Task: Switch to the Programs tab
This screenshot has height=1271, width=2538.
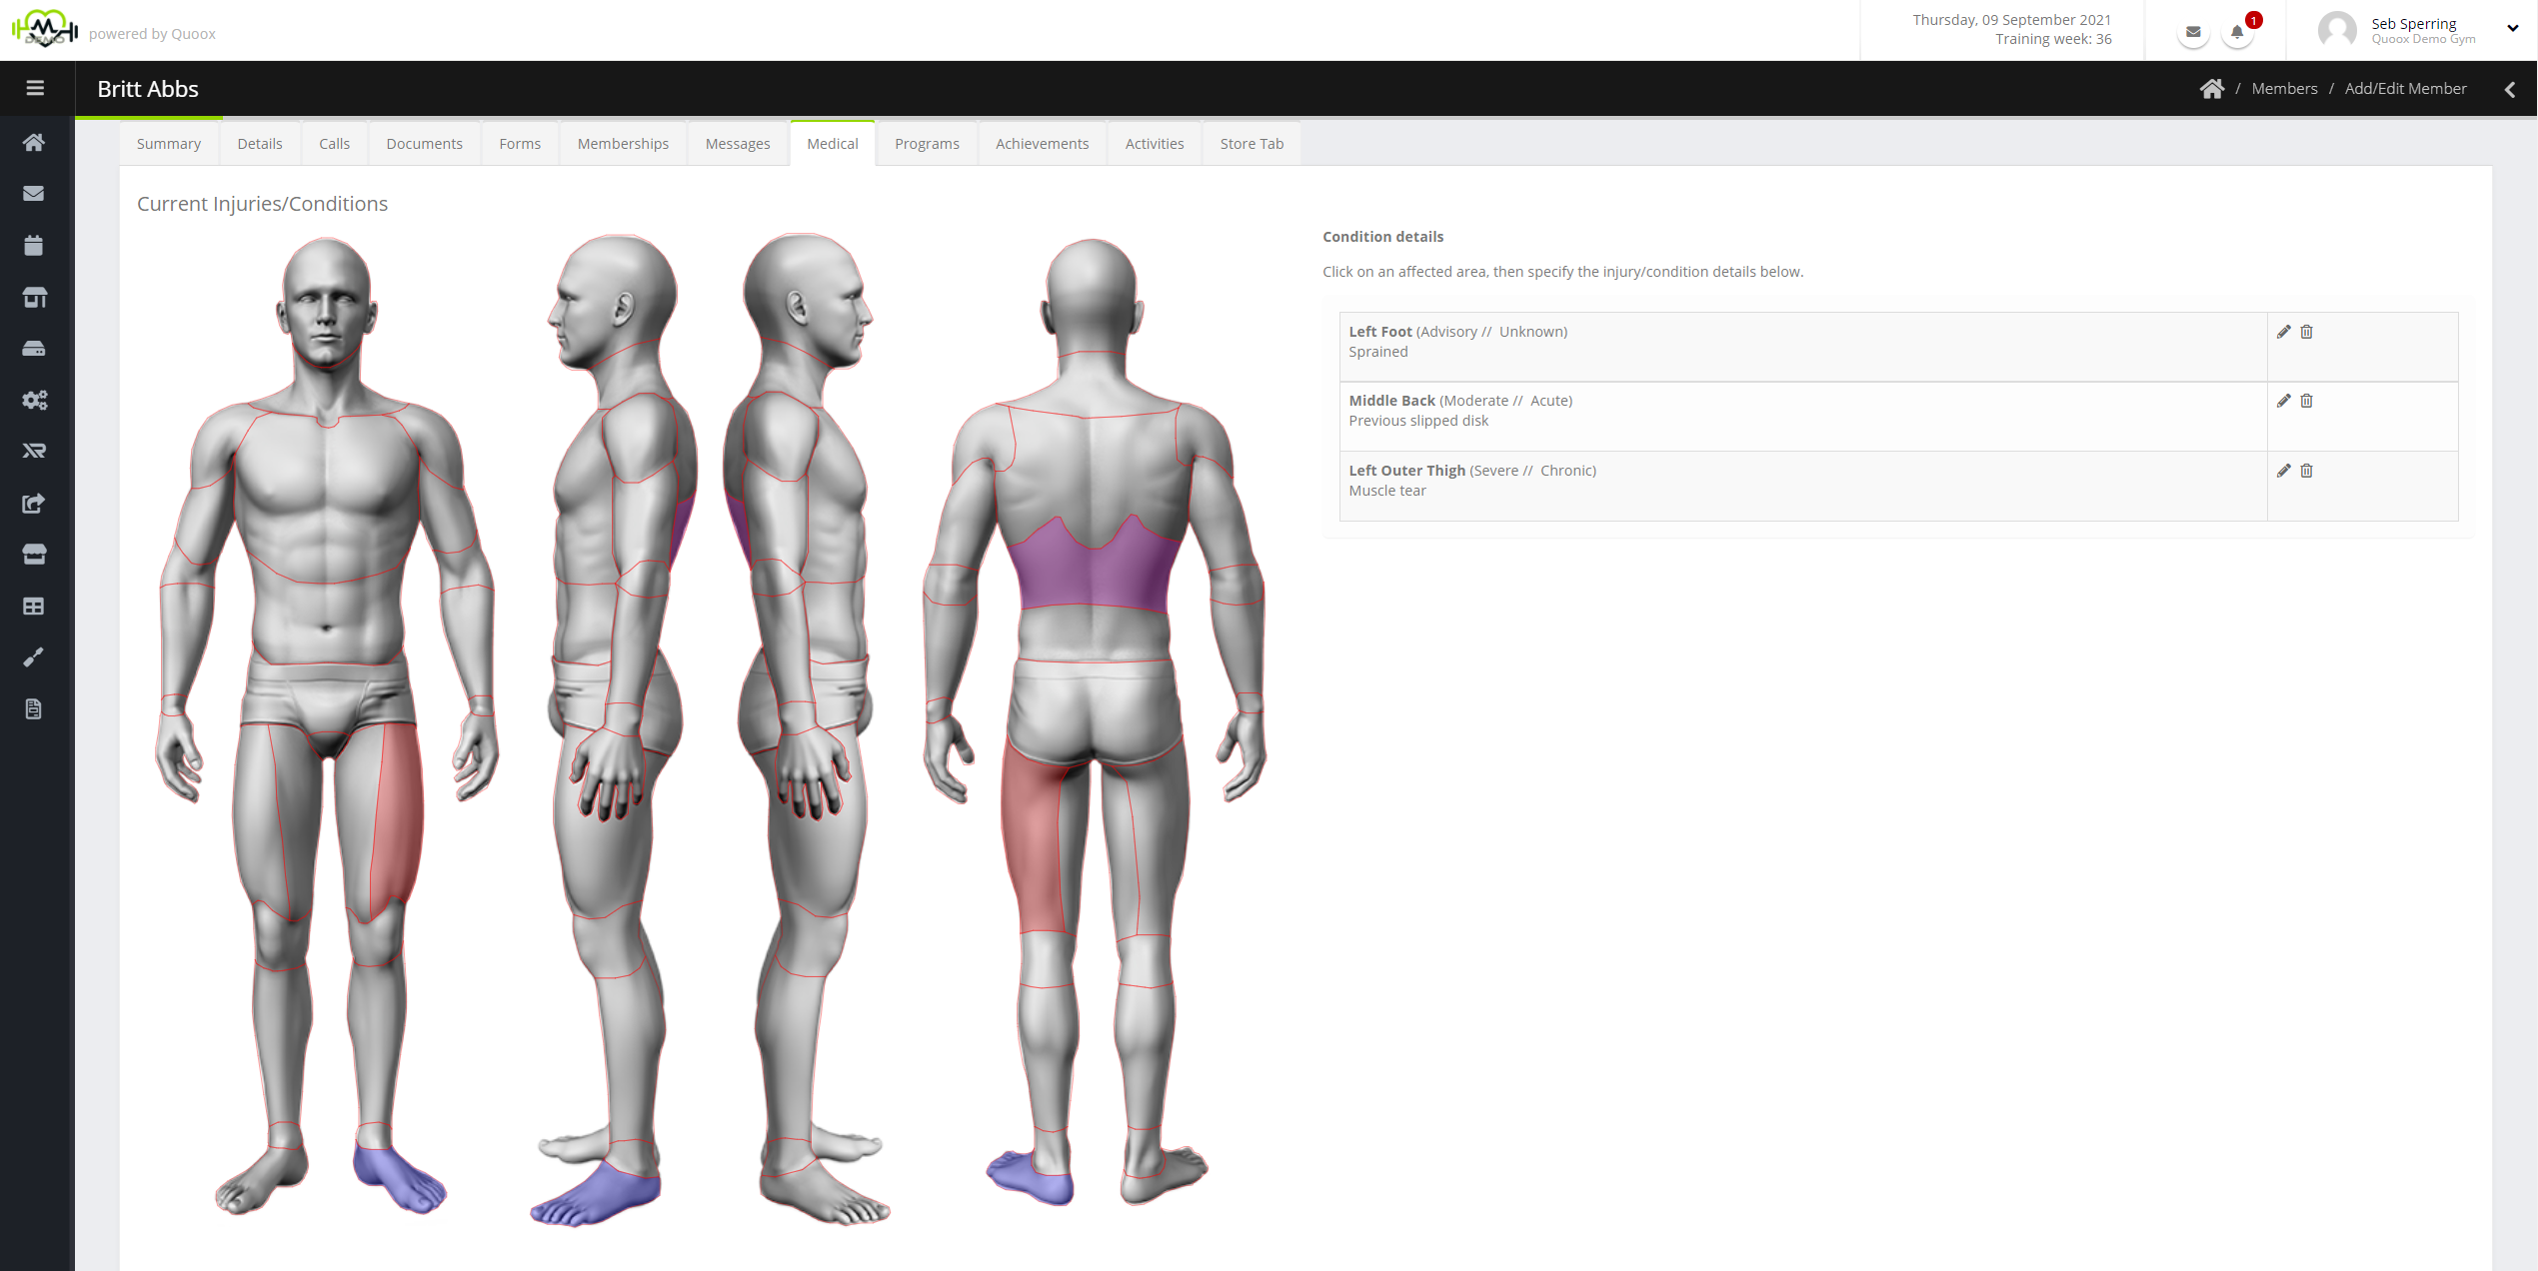Action: (x=926, y=143)
